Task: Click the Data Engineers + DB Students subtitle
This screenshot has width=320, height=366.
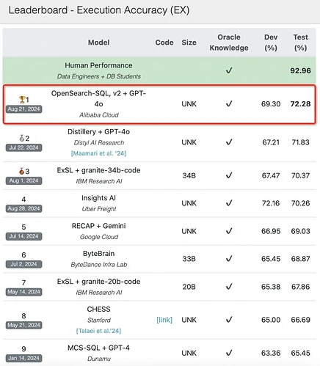Action: point(99,76)
